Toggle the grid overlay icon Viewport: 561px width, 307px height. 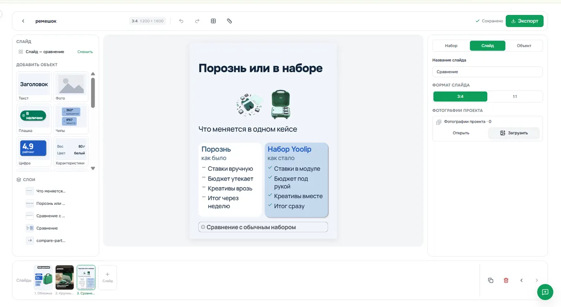[213, 21]
